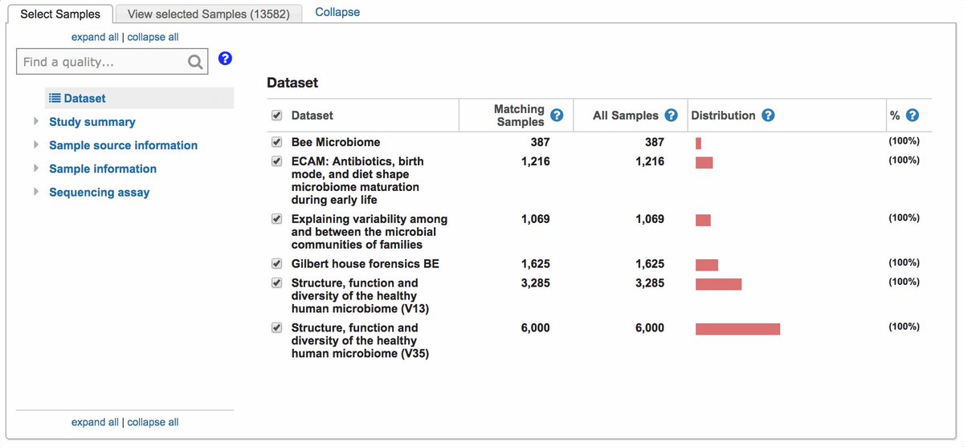The image size is (964, 447).
Task: Uncheck Gilbert house forensics BE checkbox
Action: pos(276,264)
